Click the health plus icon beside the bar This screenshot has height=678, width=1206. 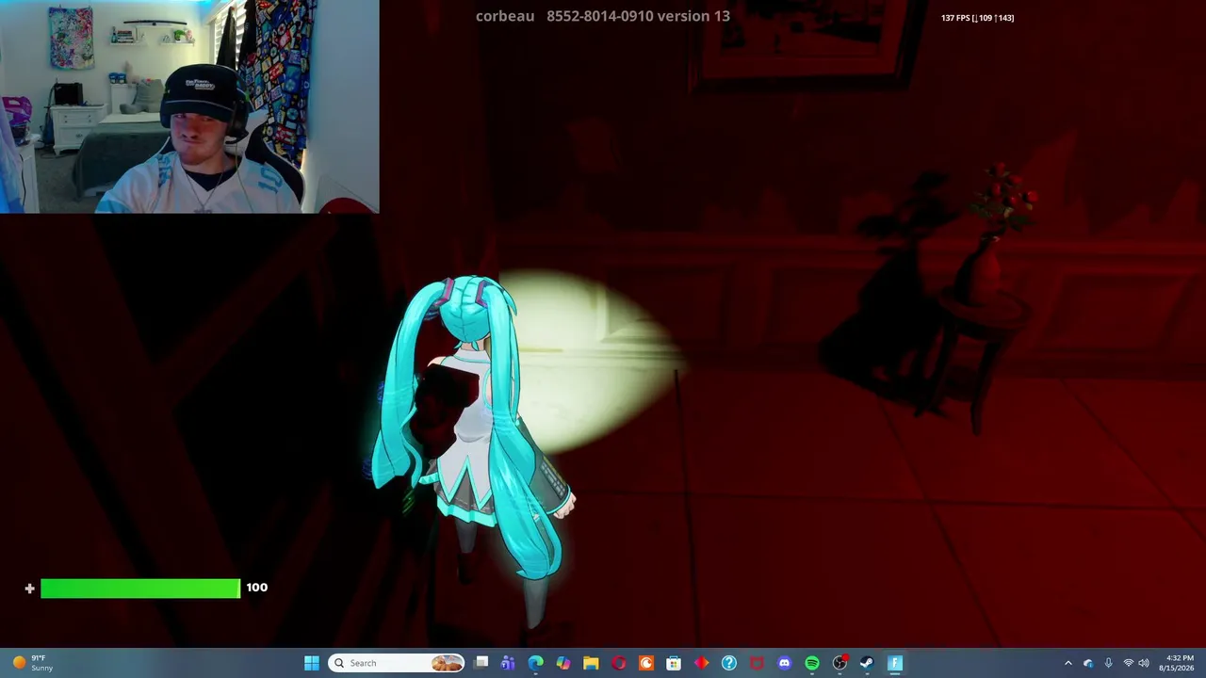pyautogui.click(x=30, y=589)
